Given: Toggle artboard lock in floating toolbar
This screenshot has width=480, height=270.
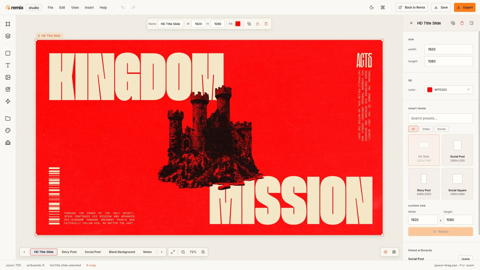Looking at the screenshot, I should click(257, 24).
